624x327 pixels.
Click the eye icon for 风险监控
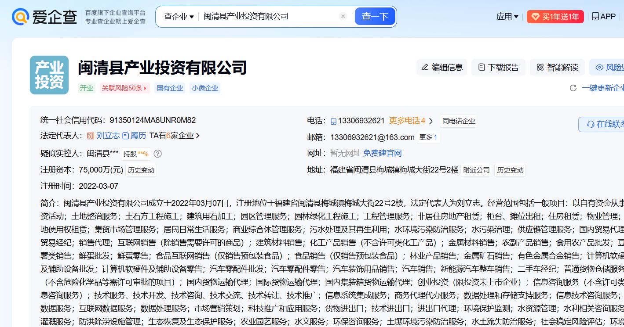click(599, 67)
